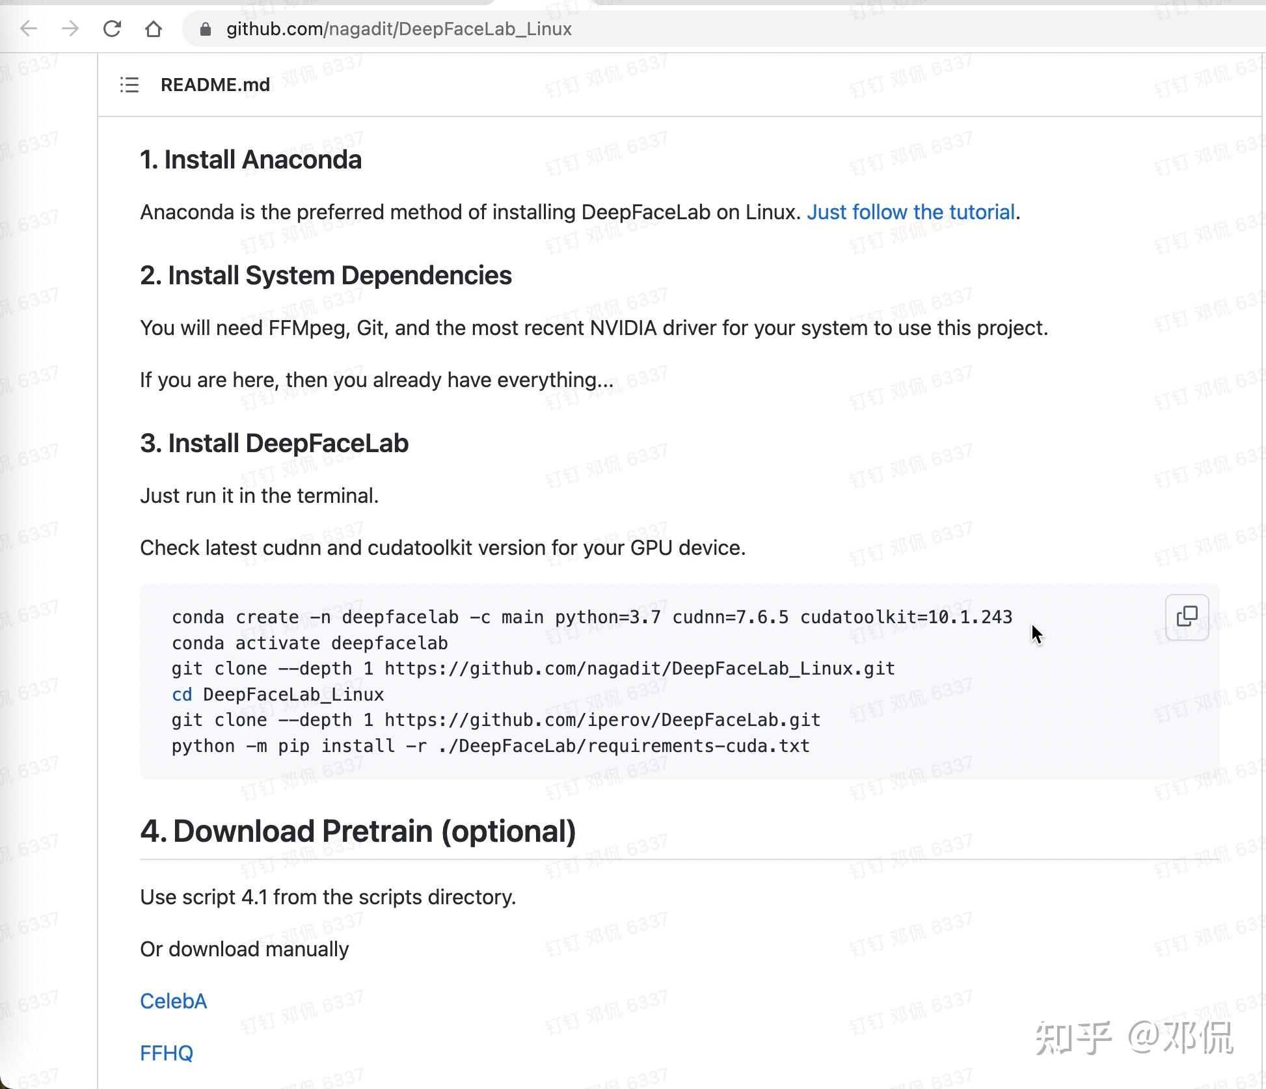The image size is (1266, 1089).
Task: Open the browser home page icon
Action: pyautogui.click(x=154, y=29)
